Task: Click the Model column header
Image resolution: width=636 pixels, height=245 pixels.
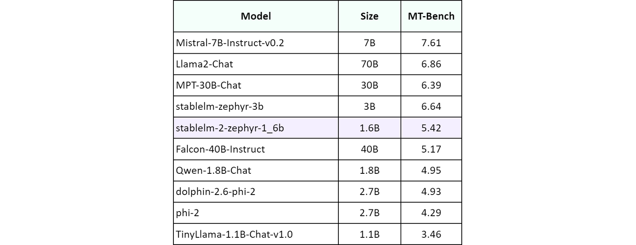Action: 256,17
